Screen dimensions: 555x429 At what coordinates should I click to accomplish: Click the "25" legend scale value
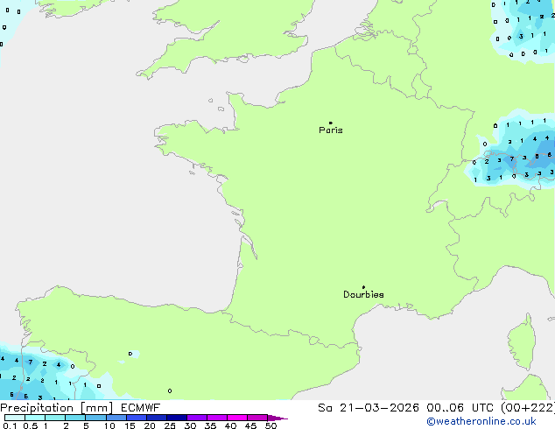pos(170,425)
